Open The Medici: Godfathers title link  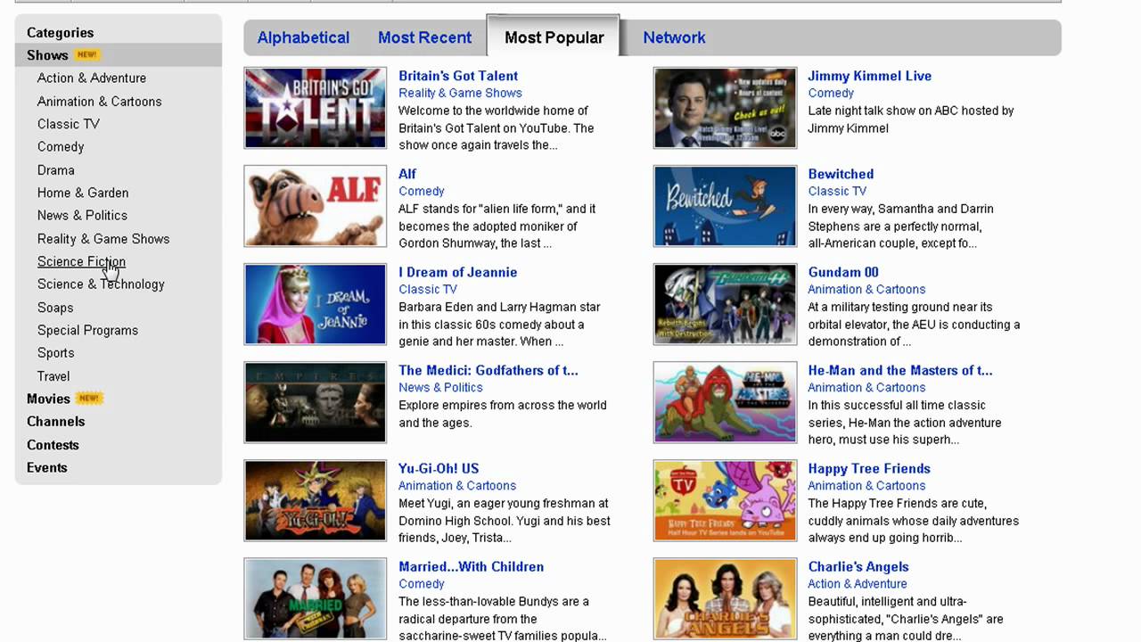pyautogui.click(x=488, y=370)
